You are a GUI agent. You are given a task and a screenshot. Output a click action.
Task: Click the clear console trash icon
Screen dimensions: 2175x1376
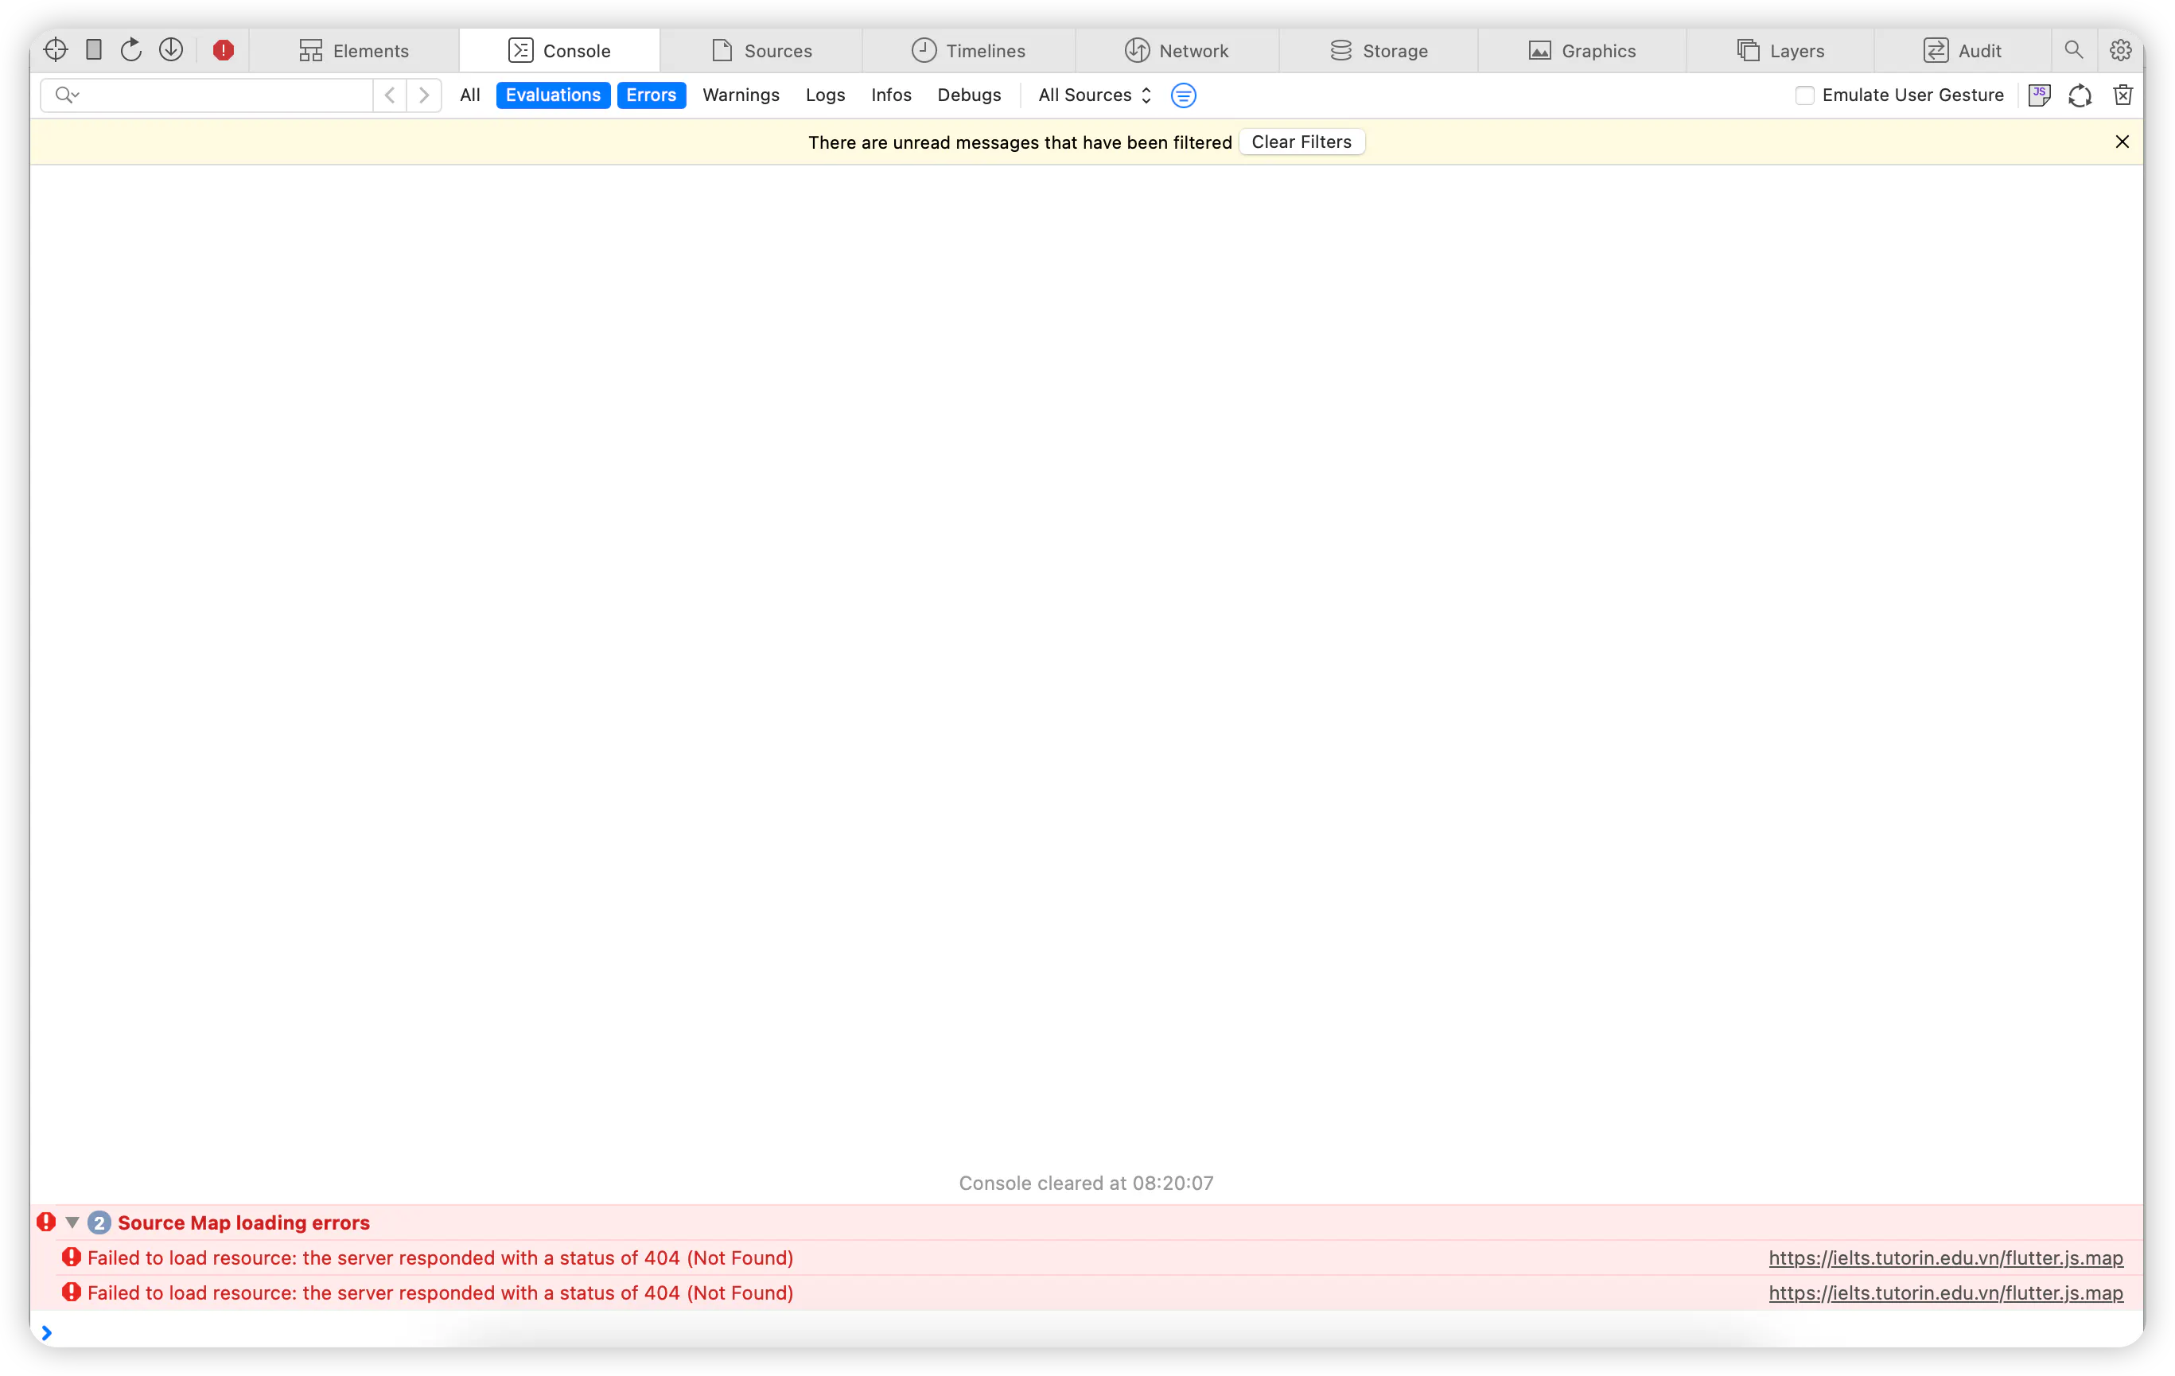2122,95
